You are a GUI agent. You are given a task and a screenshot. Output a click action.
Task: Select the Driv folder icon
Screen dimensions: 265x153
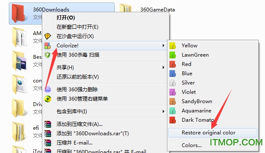[18, 108]
